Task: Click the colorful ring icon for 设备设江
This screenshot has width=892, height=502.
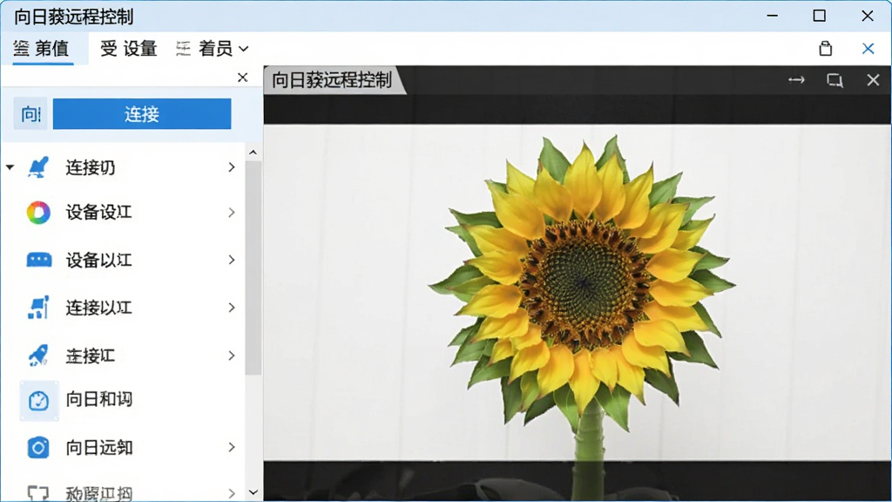Action: [x=38, y=213]
